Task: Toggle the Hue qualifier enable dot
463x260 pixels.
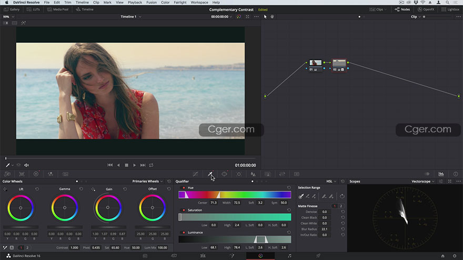Action: point(184,188)
